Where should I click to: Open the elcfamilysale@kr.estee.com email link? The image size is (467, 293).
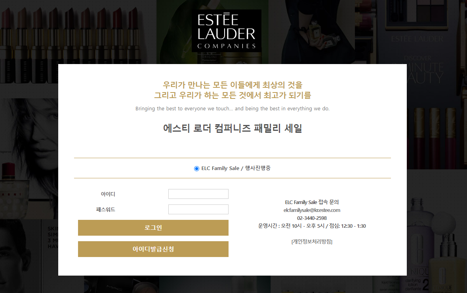[x=312, y=210]
